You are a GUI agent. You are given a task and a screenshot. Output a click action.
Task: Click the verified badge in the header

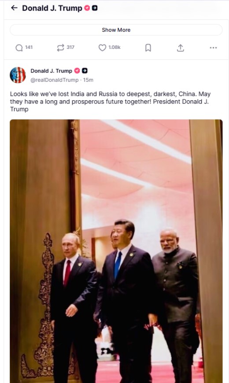click(x=87, y=8)
